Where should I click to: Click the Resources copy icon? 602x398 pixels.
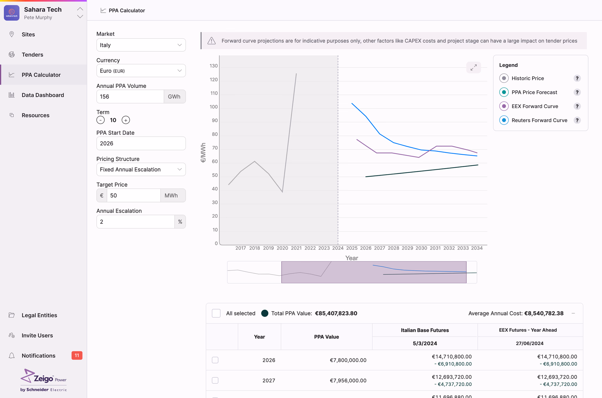pos(11,115)
